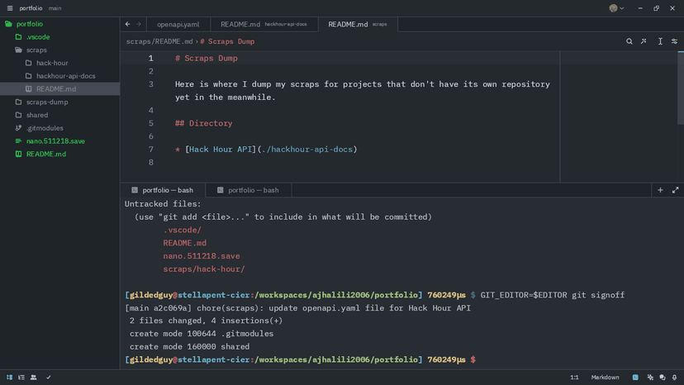The height and width of the screenshot is (385, 684).
Task: Navigate back with the left arrow
Action: pos(128,25)
